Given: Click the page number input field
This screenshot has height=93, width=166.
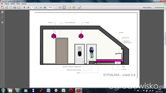Looking at the screenshot, I should pos(32,7).
